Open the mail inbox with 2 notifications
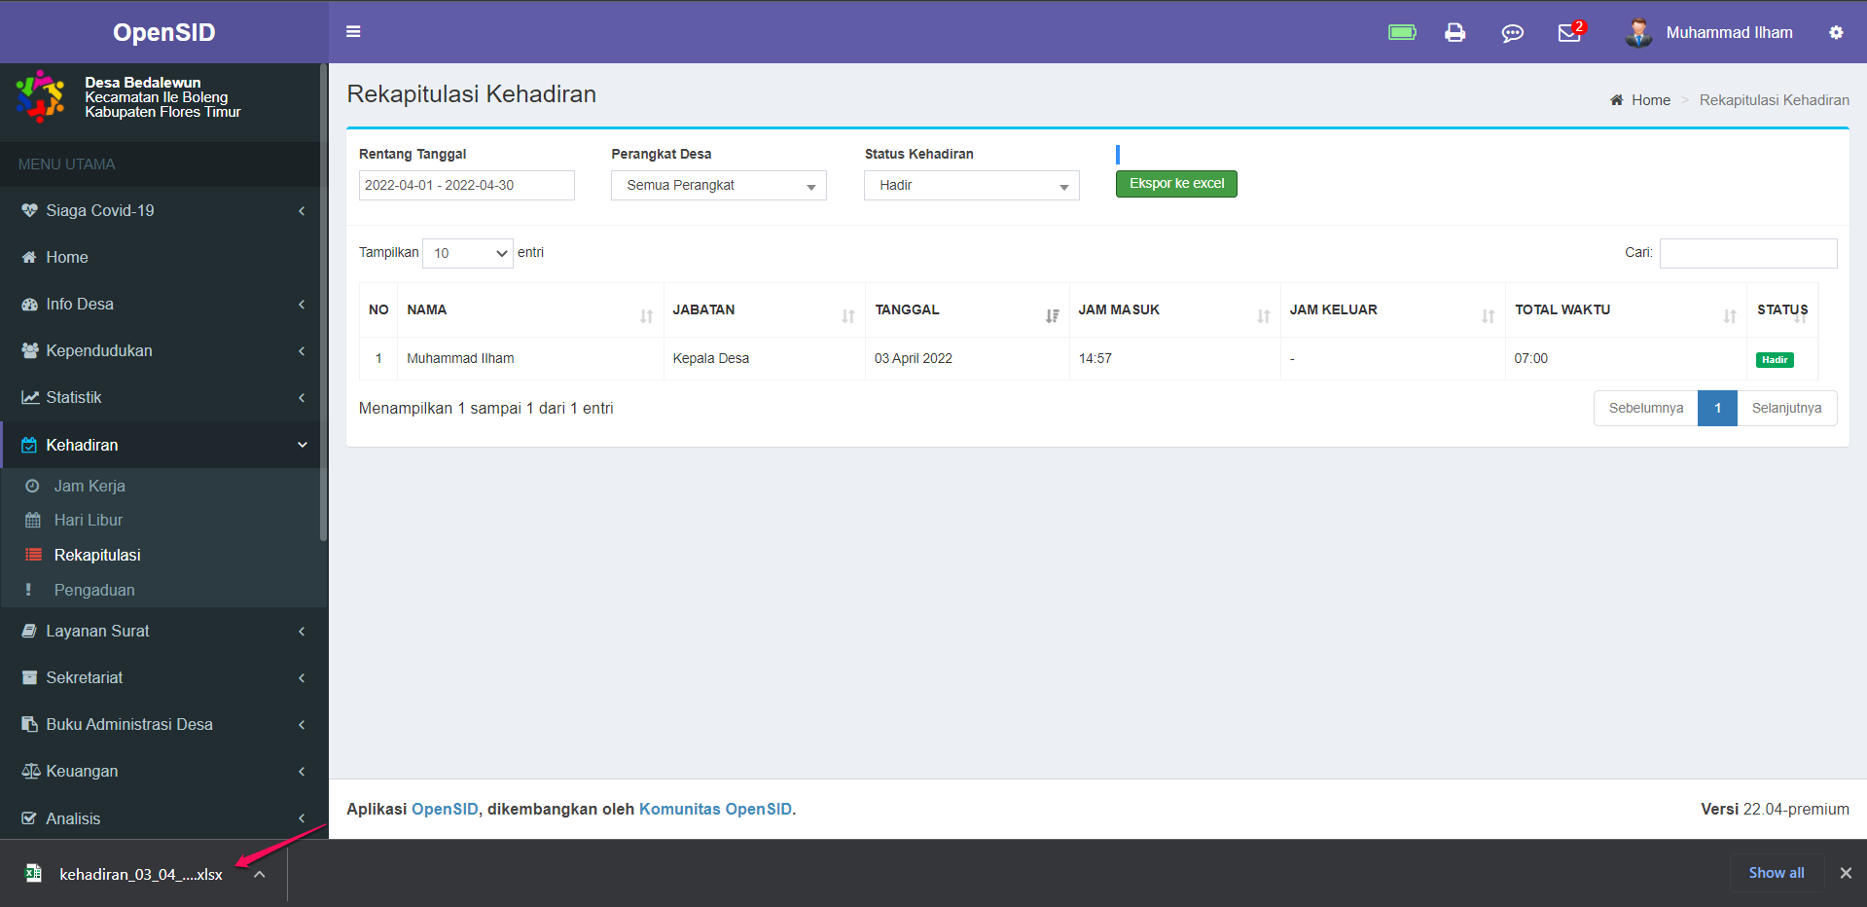This screenshot has width=1867, height=907. tap(1569, 32)
